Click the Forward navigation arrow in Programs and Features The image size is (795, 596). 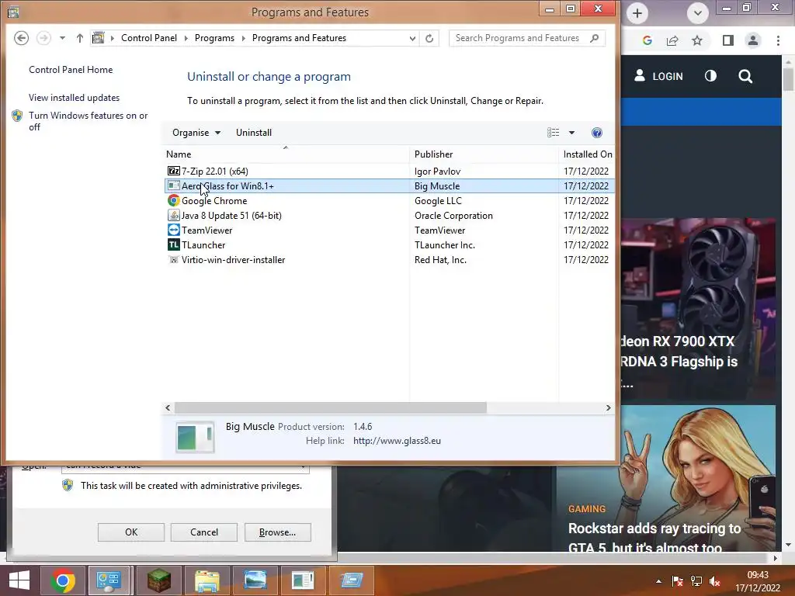coord(43,38)
